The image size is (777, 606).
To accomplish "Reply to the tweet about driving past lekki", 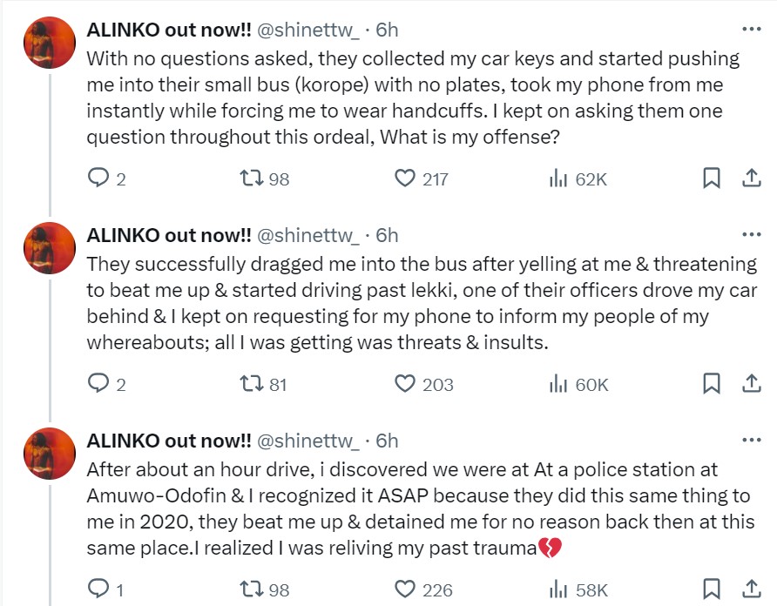I will coord(98,384).
